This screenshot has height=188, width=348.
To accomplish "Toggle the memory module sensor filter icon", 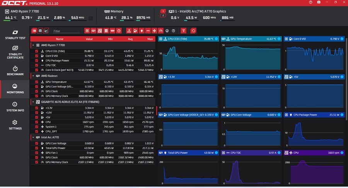I will 113,31.
